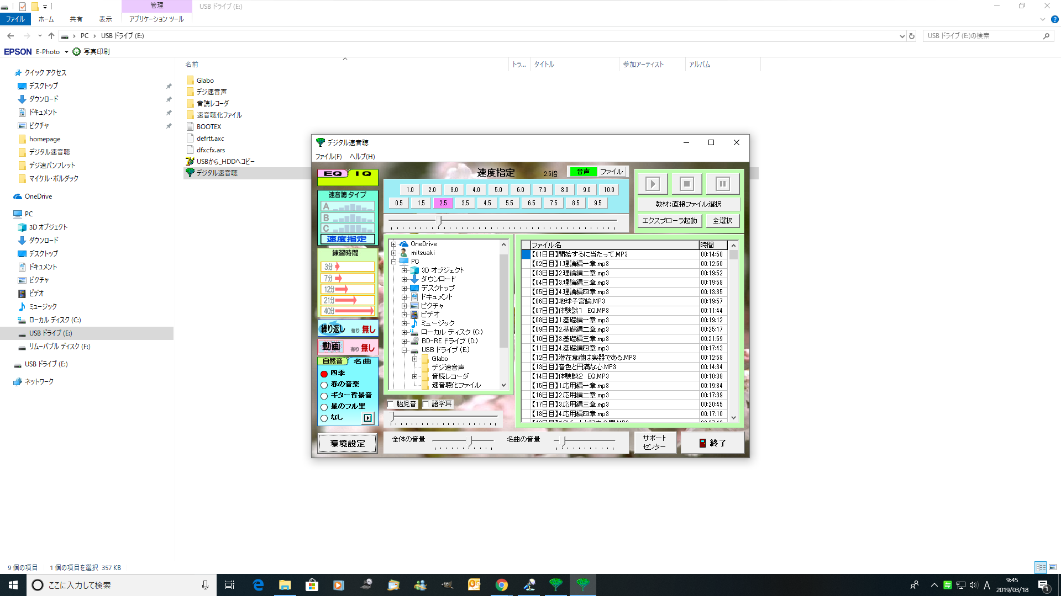Select speed-listening type A pattern
1061x596 pixels.
tap(348, 207)
